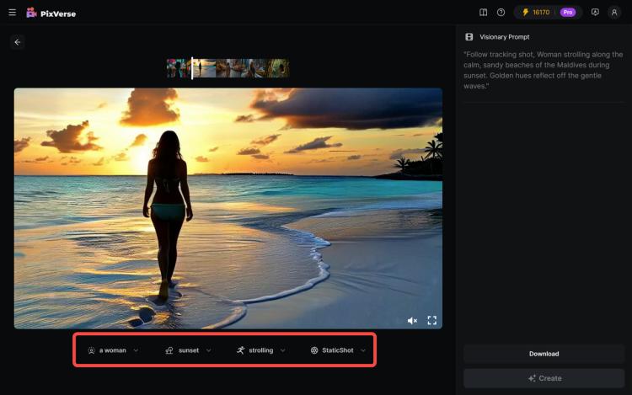The height and width of the screenshot is (395, 632).
Task: Expand the 'StaticShot' camera dropdown
Action: point(338,350)
